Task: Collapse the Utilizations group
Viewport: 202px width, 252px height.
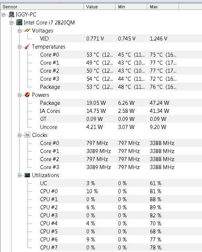Action: coord(19,176)
